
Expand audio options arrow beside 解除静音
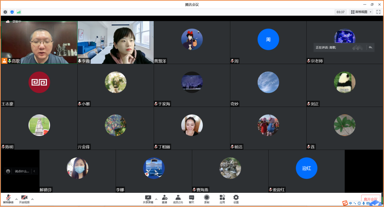pos(16,199)
